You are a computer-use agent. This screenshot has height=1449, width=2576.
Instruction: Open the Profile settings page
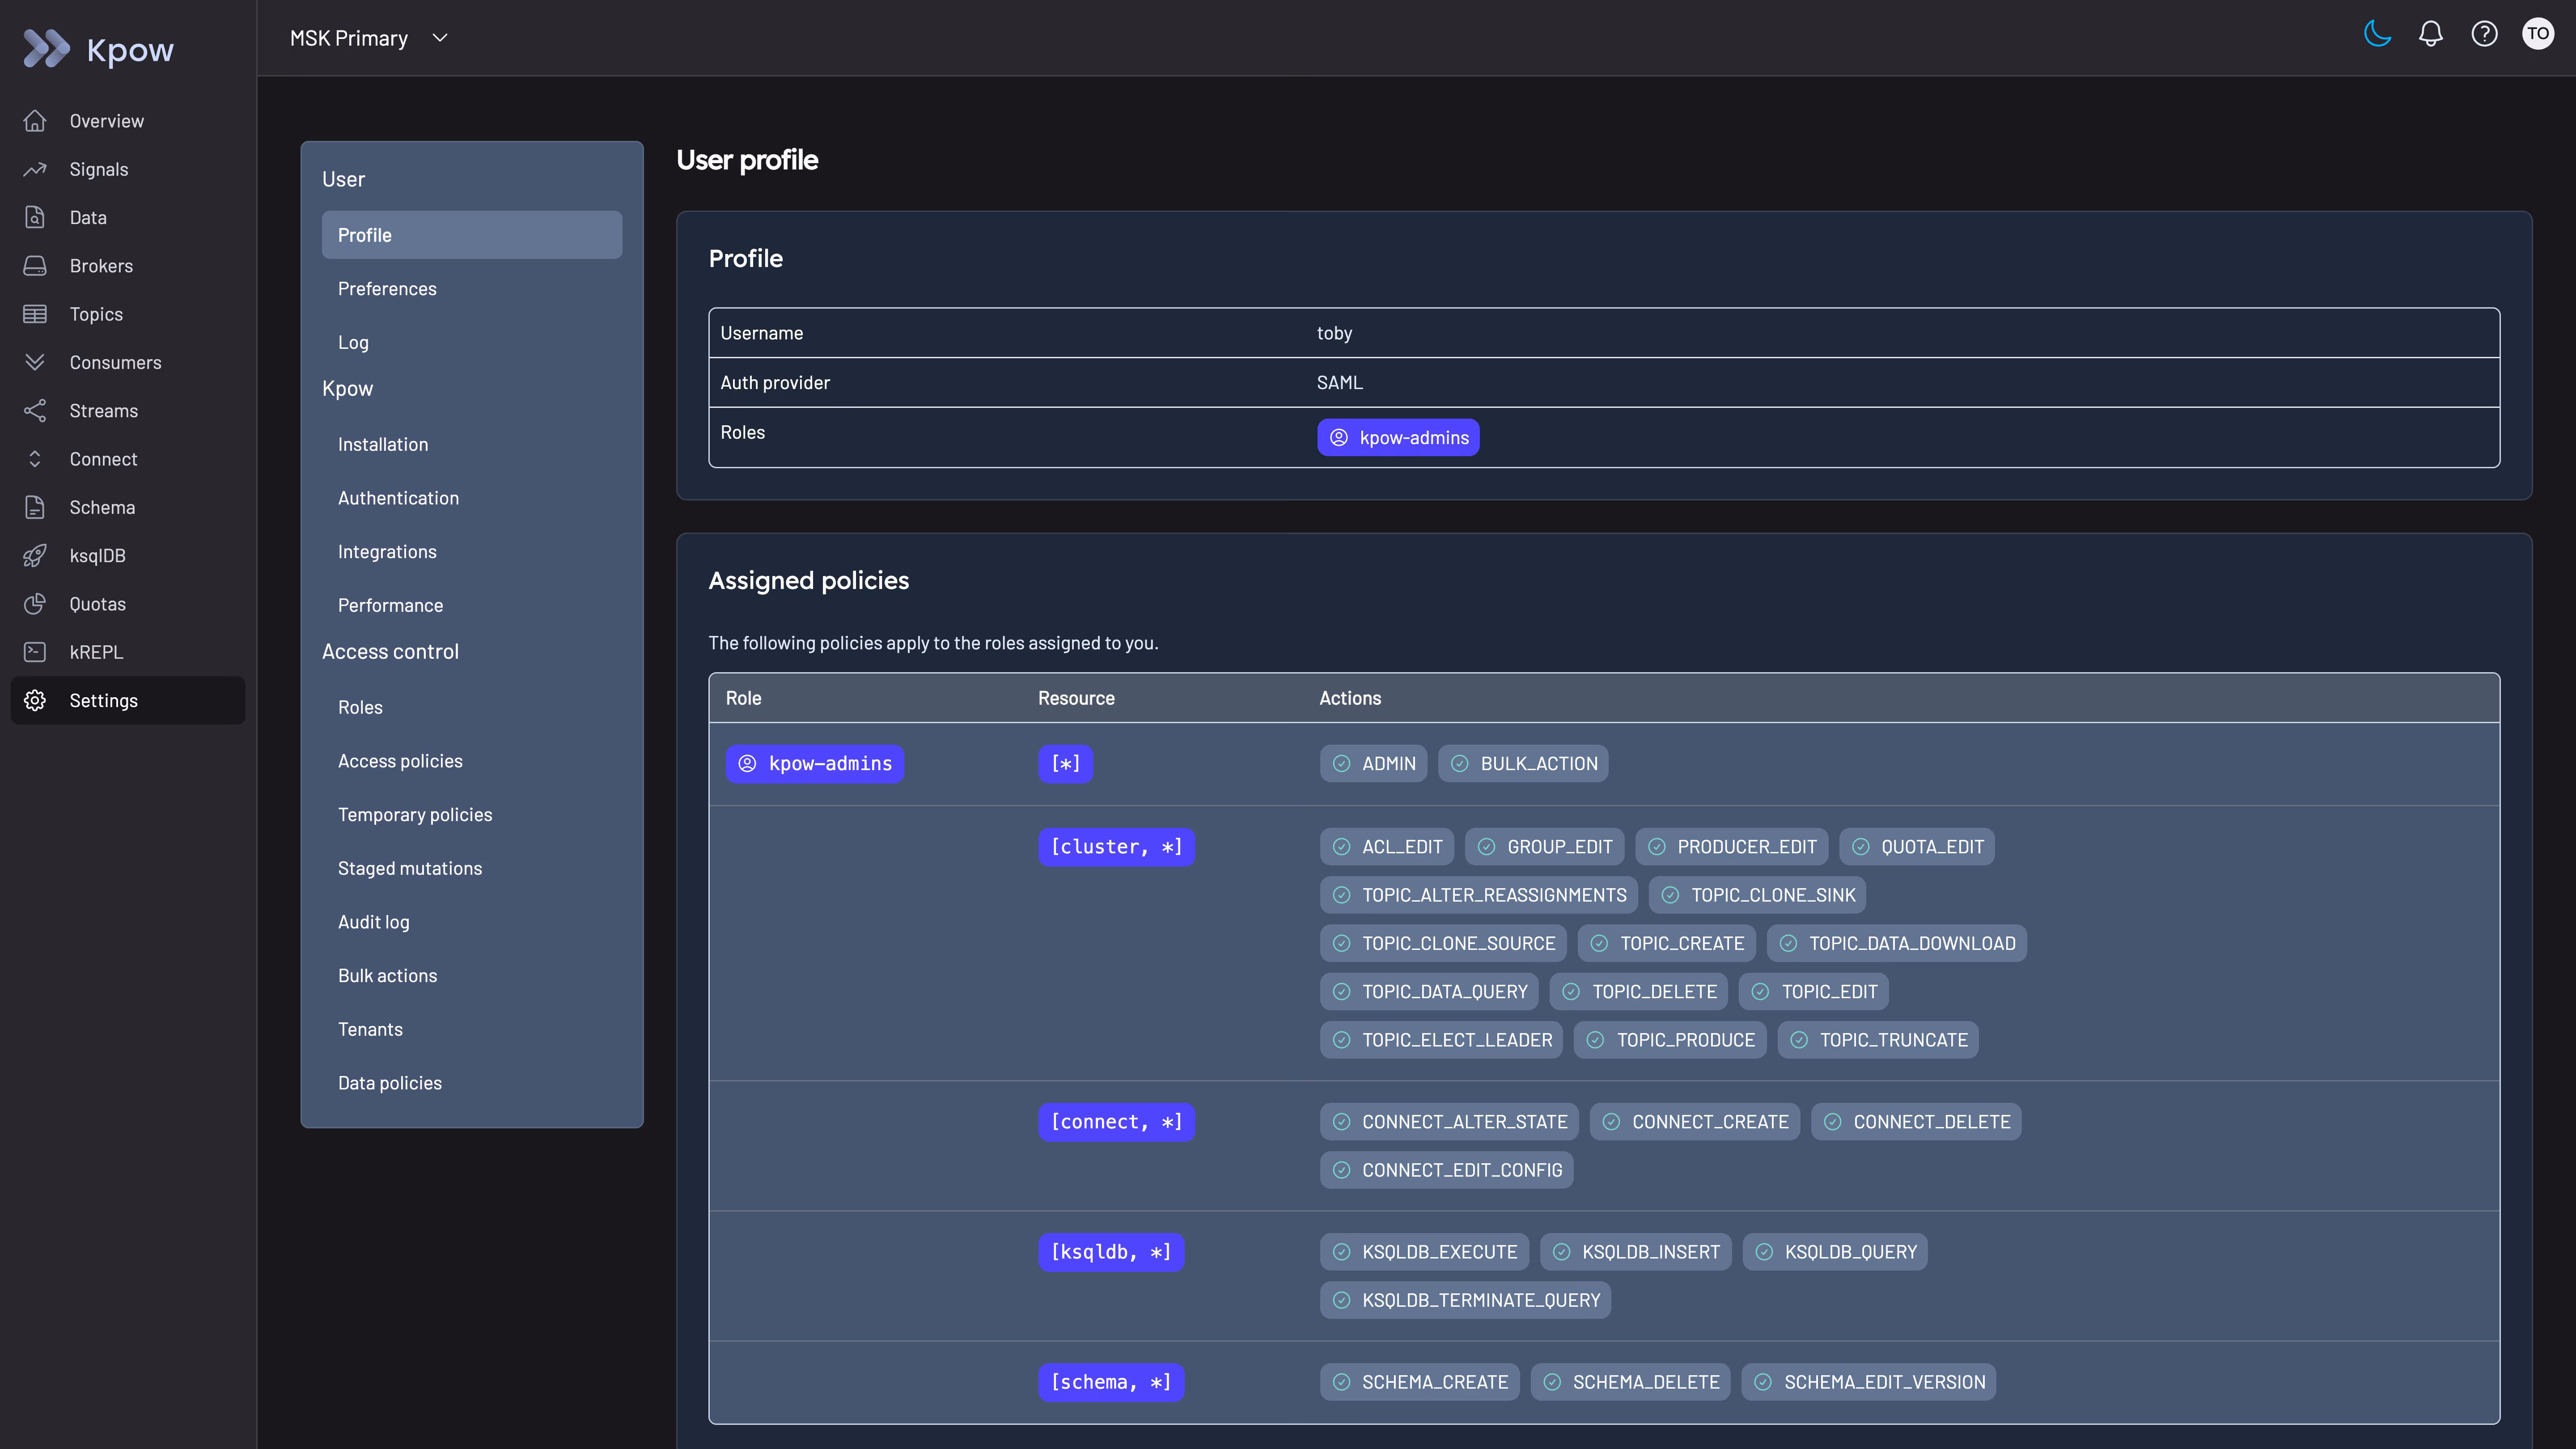[472, 235]
